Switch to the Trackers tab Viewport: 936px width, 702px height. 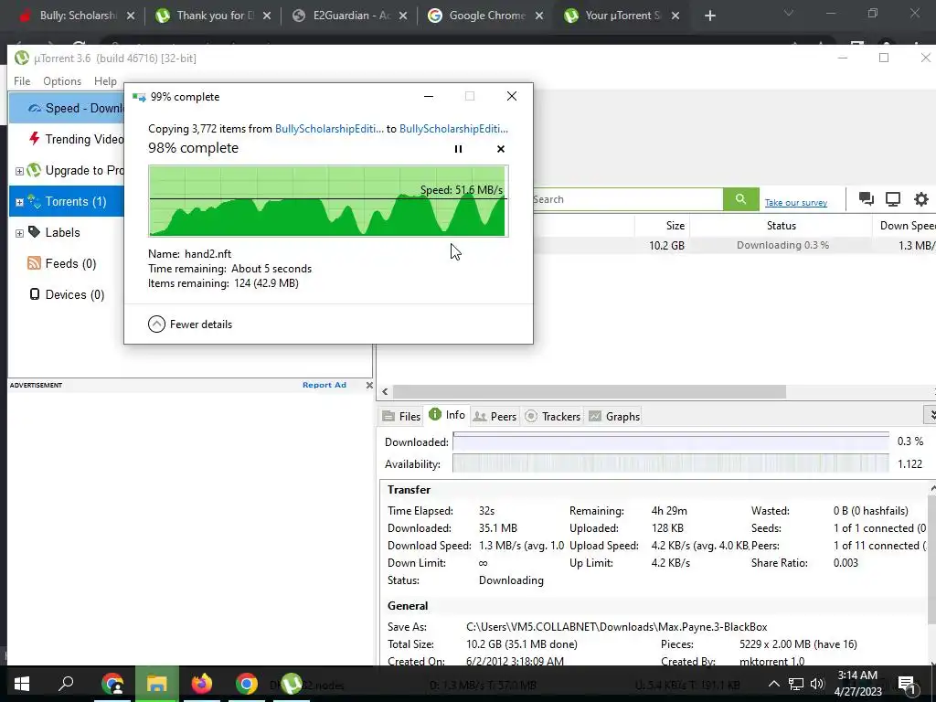pos(553,416)
